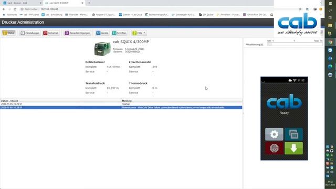
Task: Adjust the Aktualisierung refresh slider
Action: pyautogui.click(x=295, y=44)
